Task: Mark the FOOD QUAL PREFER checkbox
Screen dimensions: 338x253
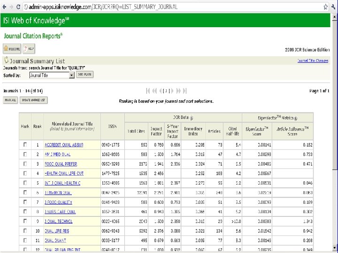Action: [x=25, y=164]
